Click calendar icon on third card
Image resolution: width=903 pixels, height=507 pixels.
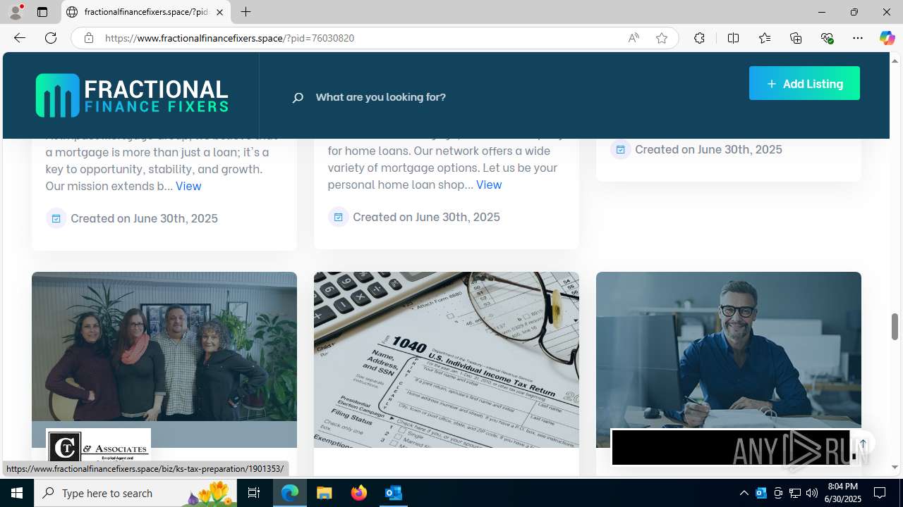620,149
